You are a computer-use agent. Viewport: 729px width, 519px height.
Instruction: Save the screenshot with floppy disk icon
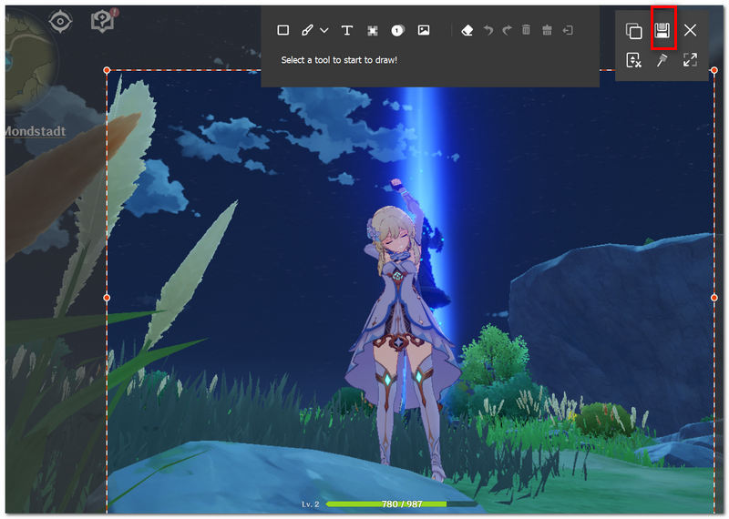click(x=662, y=31)
